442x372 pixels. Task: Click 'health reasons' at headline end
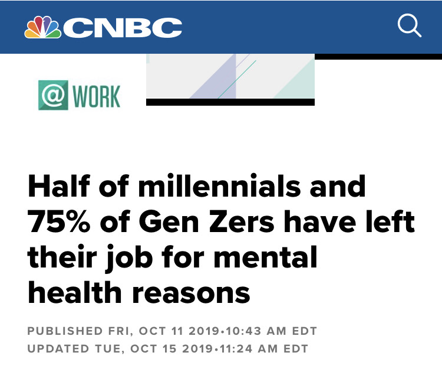point(139,292)
